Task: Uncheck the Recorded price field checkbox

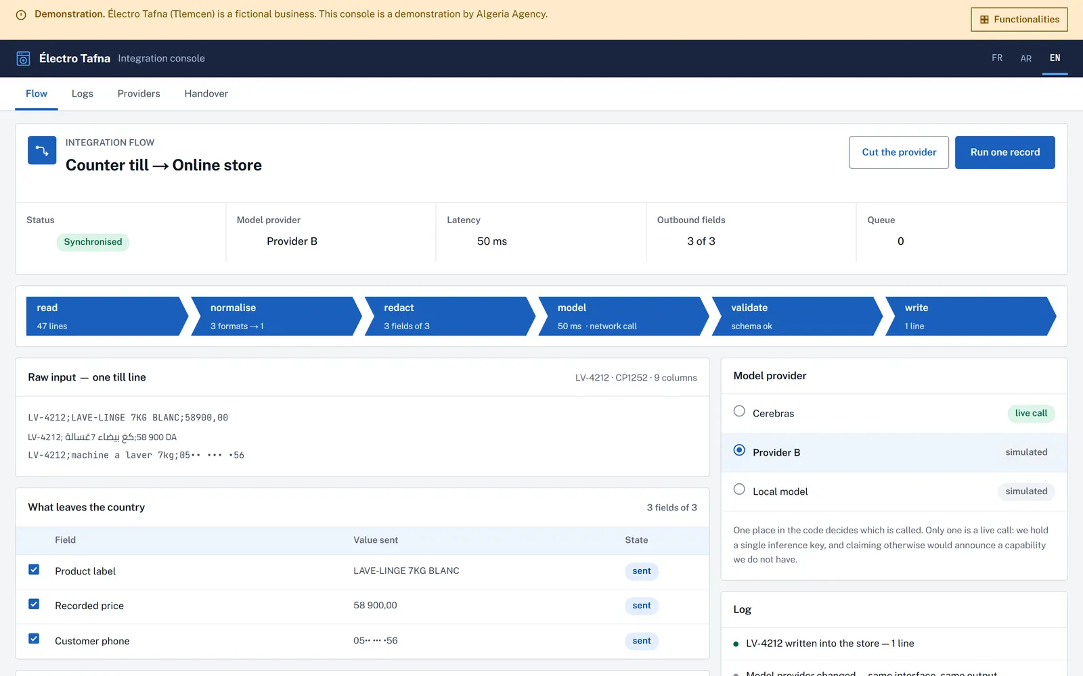Action: (34, 604)
